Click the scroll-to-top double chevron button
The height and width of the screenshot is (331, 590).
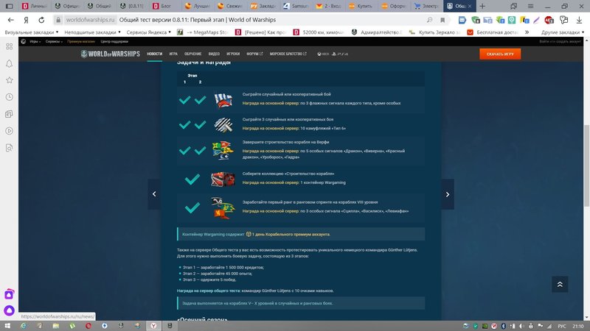point(560,284)
